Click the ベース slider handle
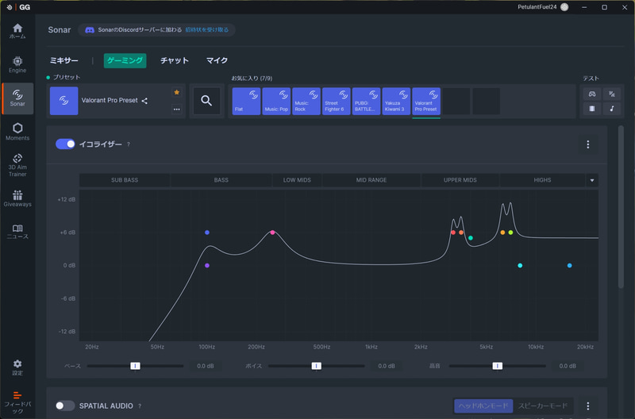Viewport: 635px width, 419px height. pyautogui.click(x=135, y=366)
